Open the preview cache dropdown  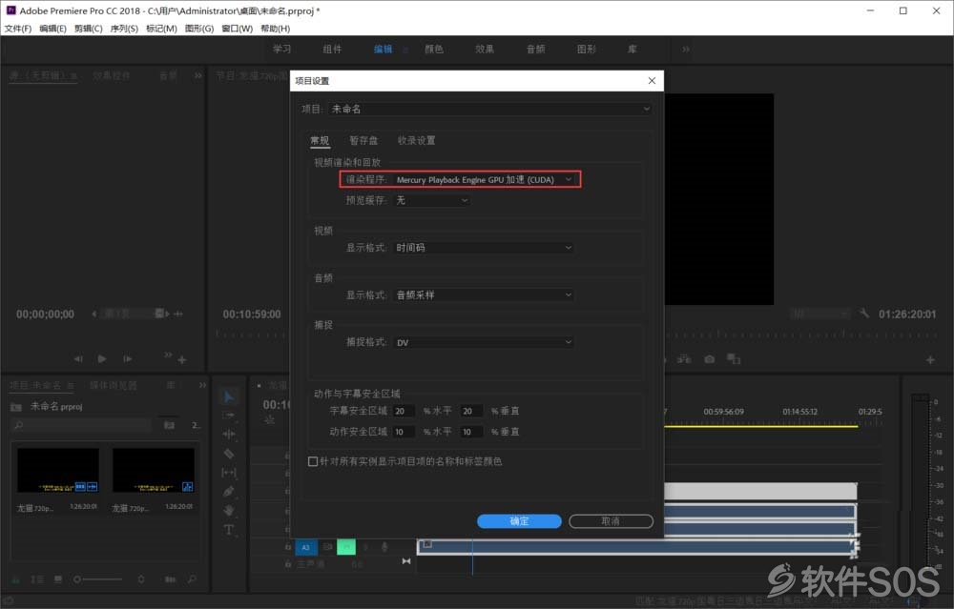click(432, 200)
